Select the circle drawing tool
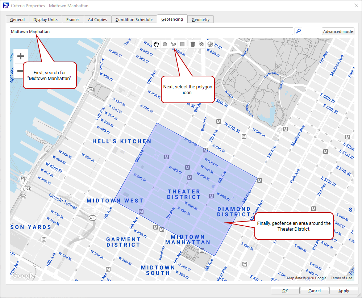Viewport: 362px width, 298px height. 165,44
